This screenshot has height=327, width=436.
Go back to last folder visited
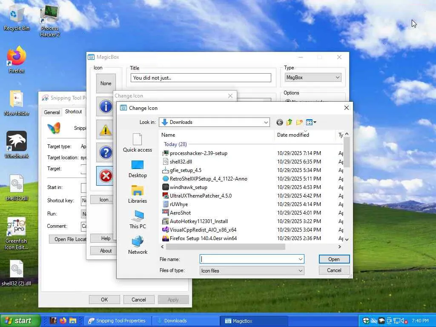280,122
